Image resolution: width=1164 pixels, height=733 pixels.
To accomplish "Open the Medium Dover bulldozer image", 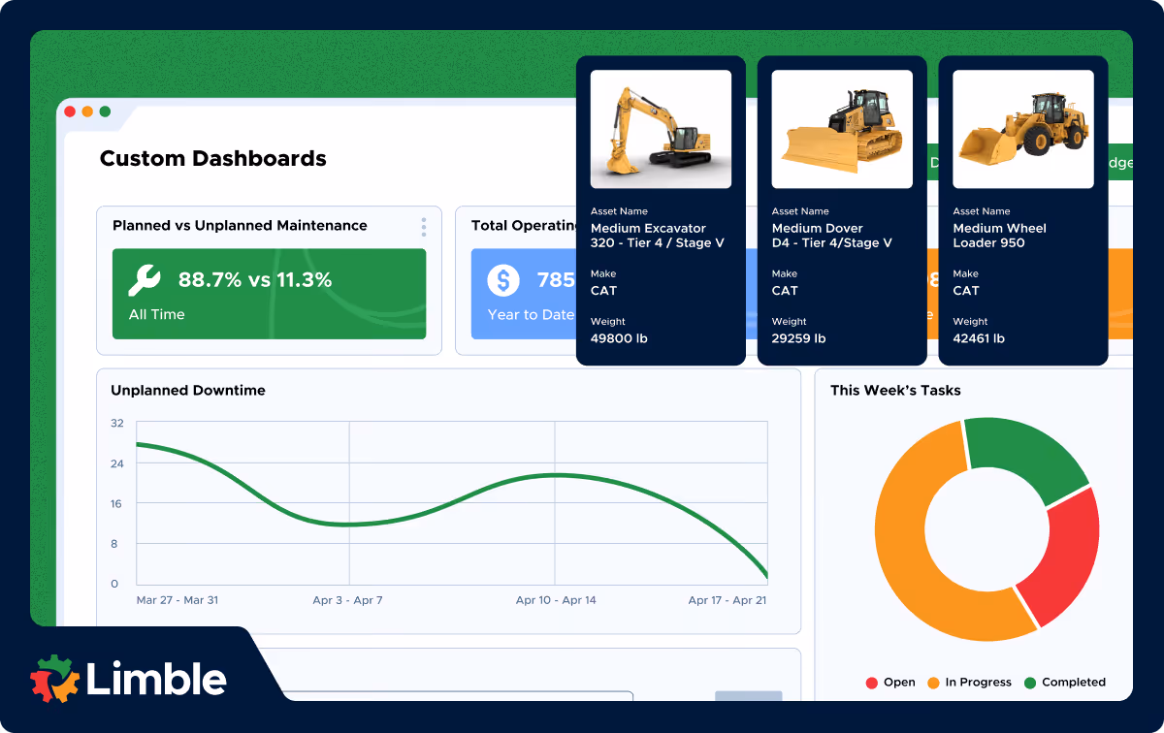I will (842, 129).
